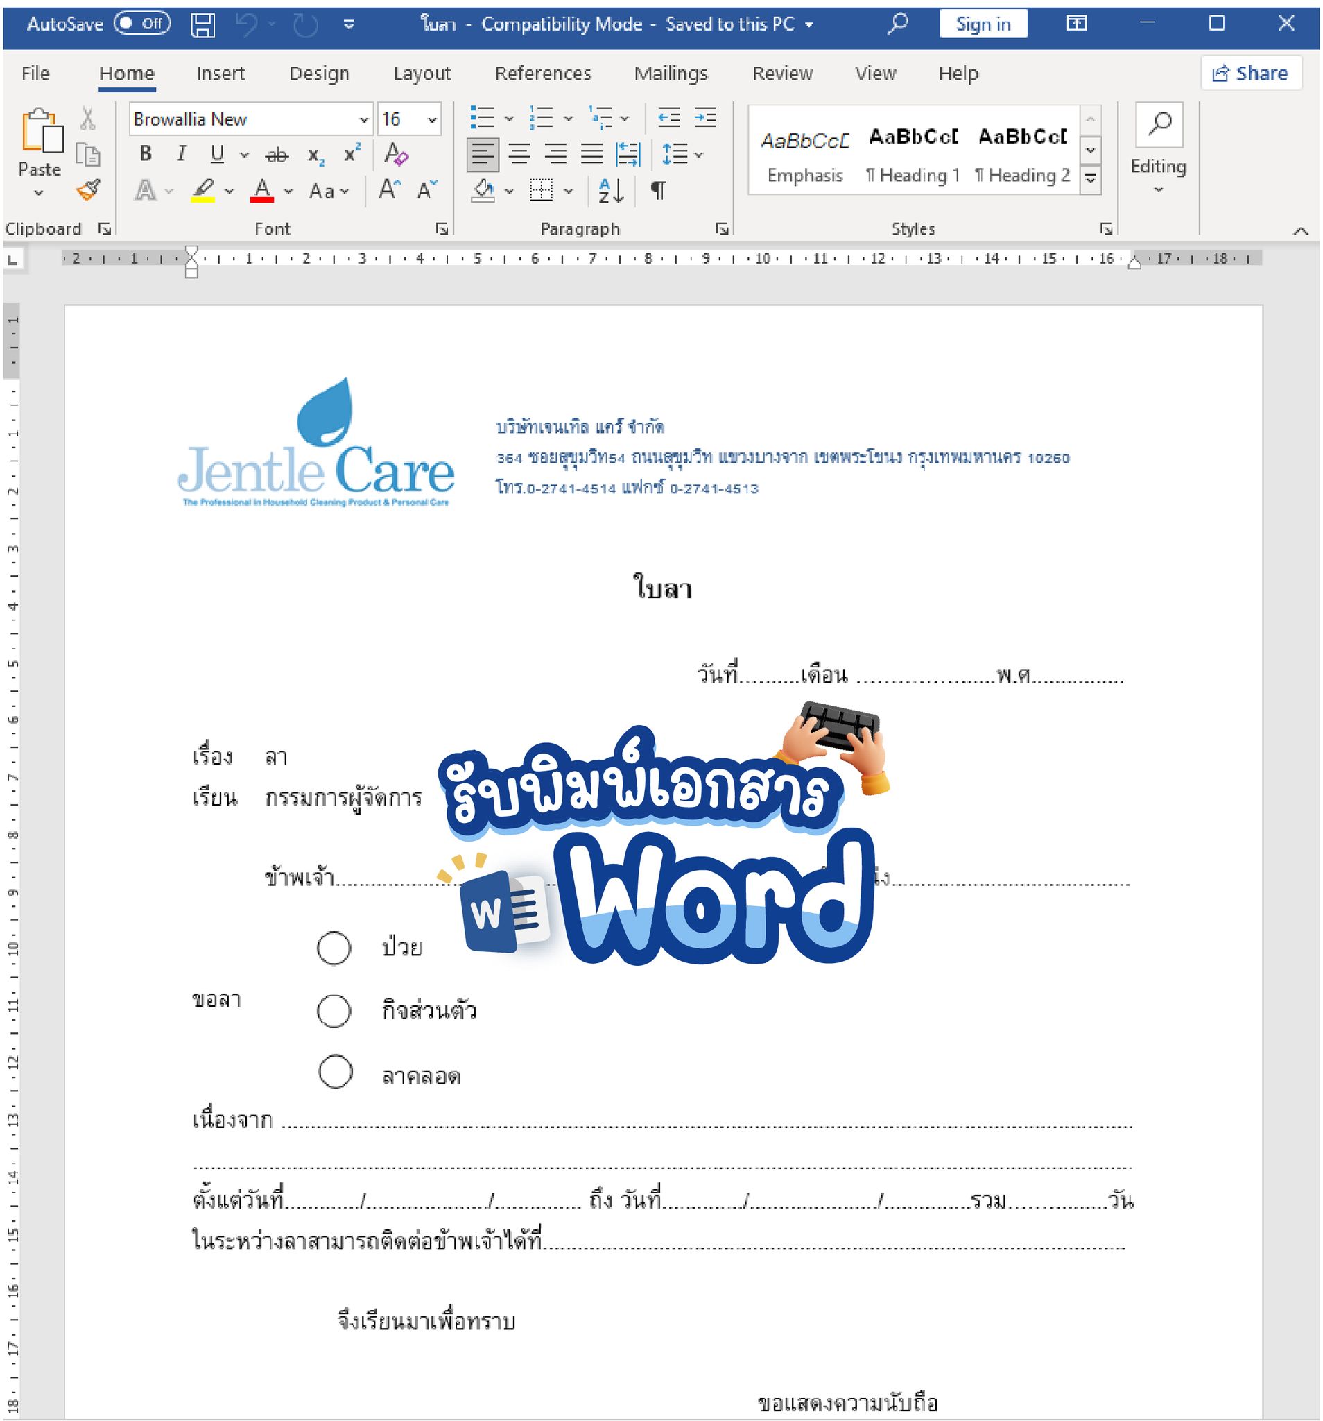This screenshot has width=1323, height=1421.
Task: Click the Save disk icon
Action: pyautogui.click(x=203, y=25)
